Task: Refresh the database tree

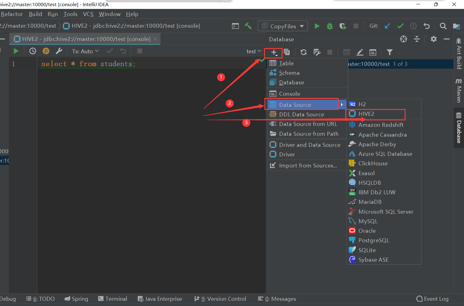Action: point(303,52)
